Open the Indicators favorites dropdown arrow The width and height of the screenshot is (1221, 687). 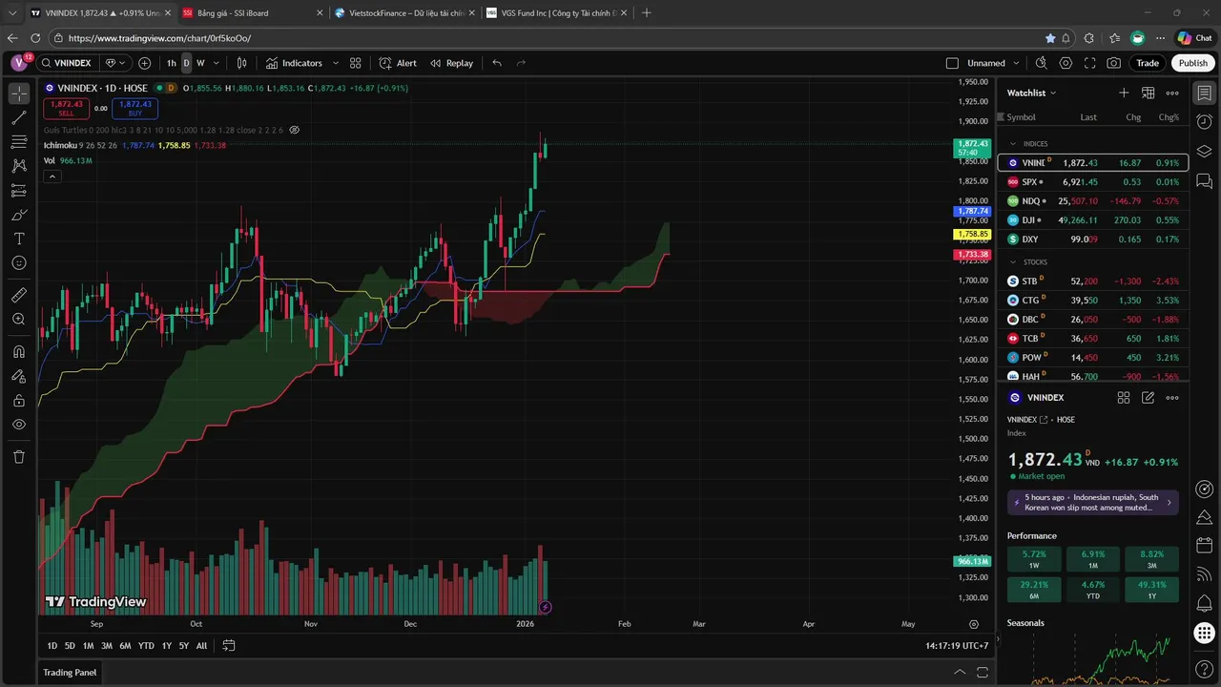[x=335, y=63]
